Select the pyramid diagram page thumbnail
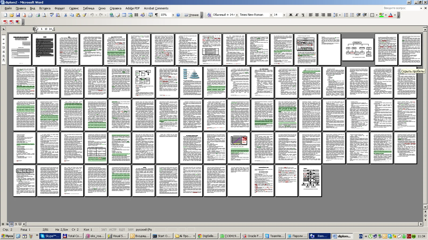Screen dimensions: 428x240 point(191,82)
